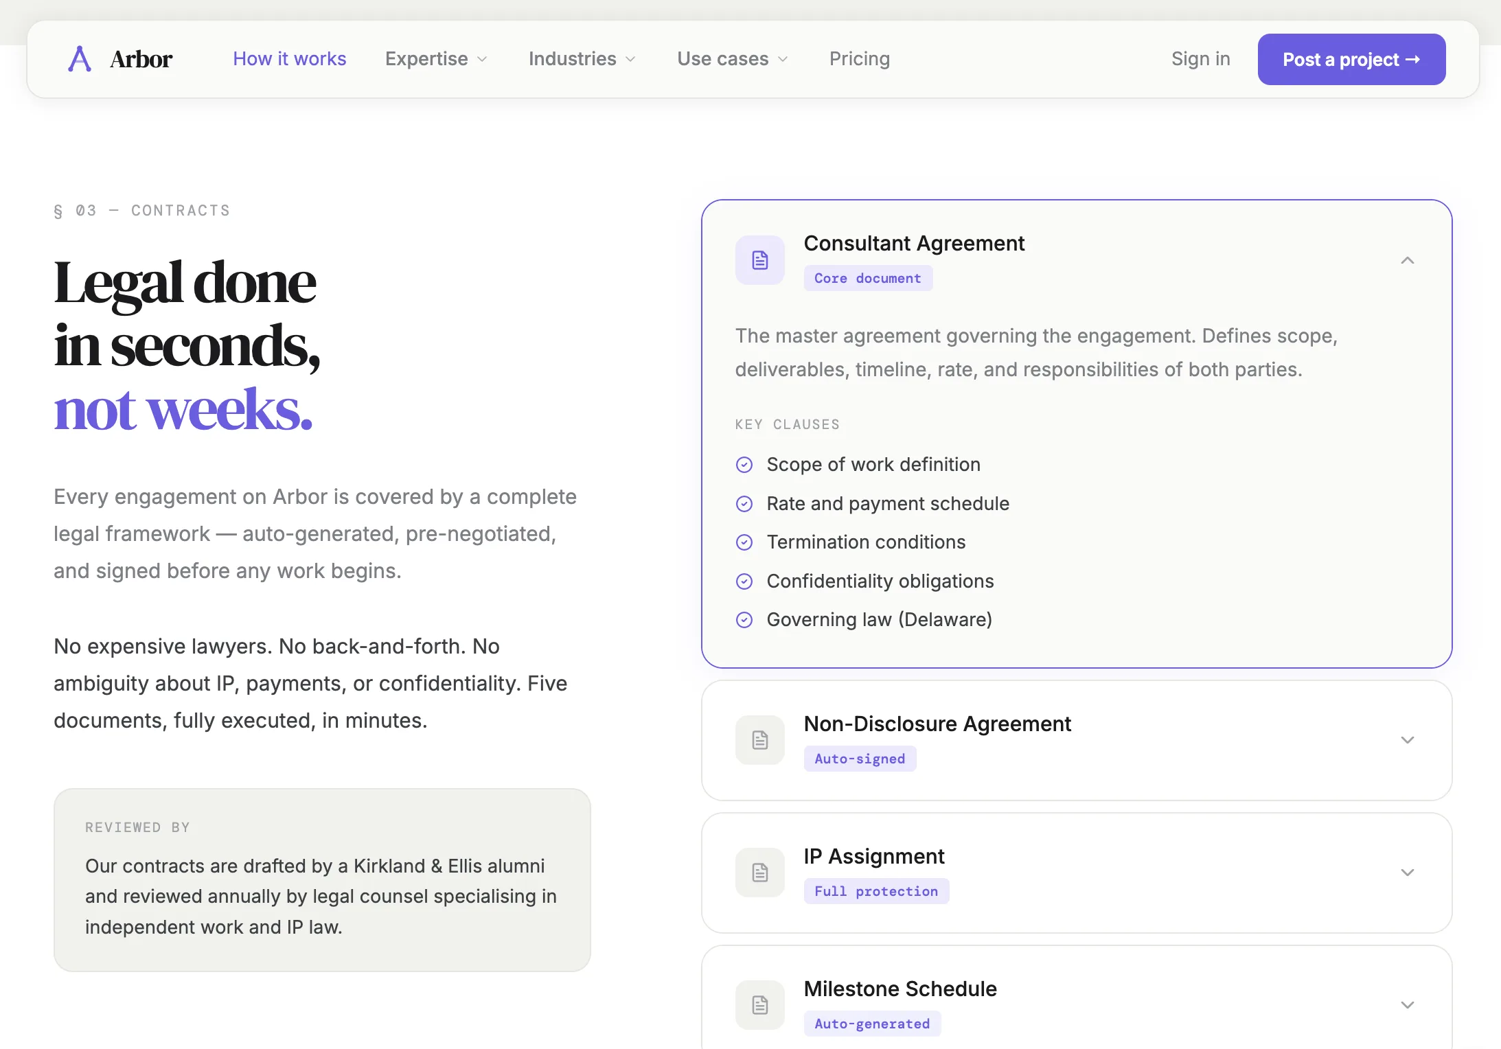
Task: Click the IP Assignment document icon
Action: (759, 872)
